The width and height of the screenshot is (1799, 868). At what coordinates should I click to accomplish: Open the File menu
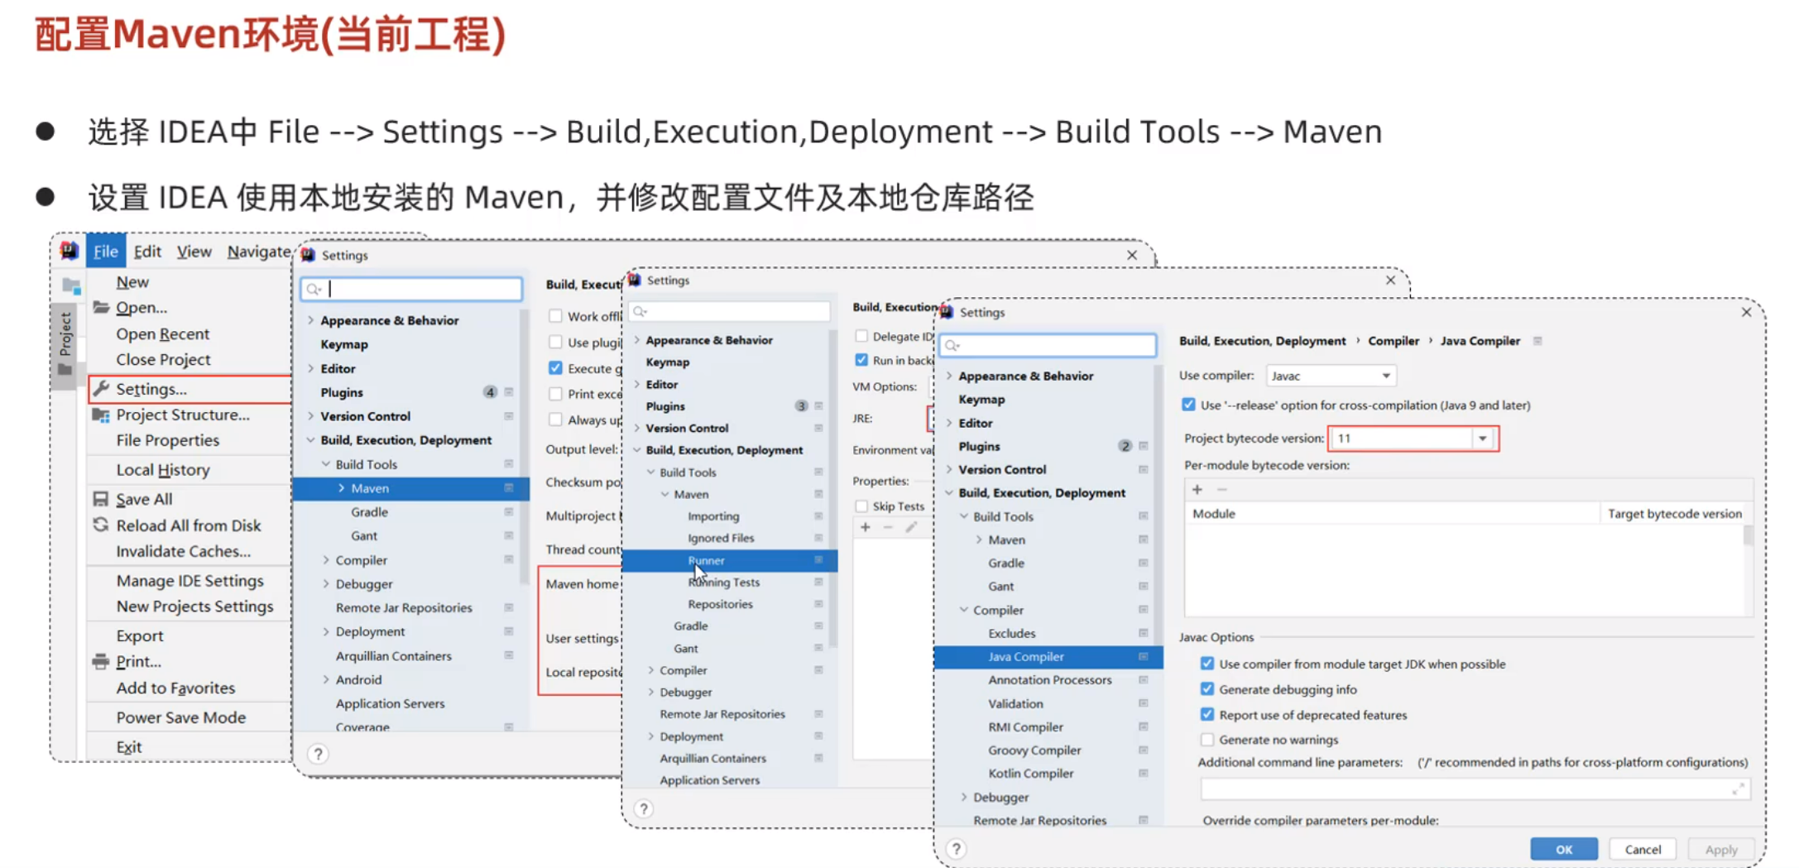105,252
